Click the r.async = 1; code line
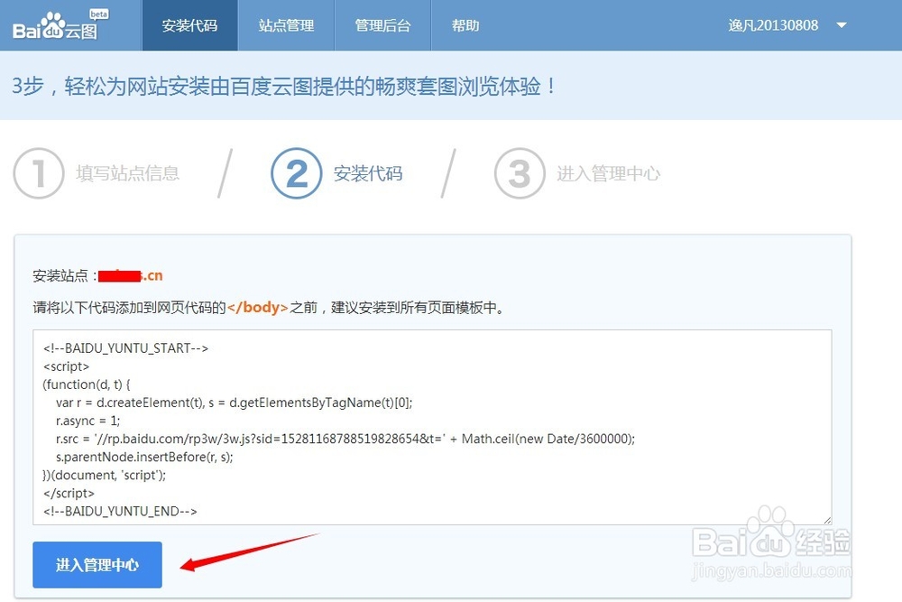The width and height of the screenshot is (902, 602). click(88, 421)
